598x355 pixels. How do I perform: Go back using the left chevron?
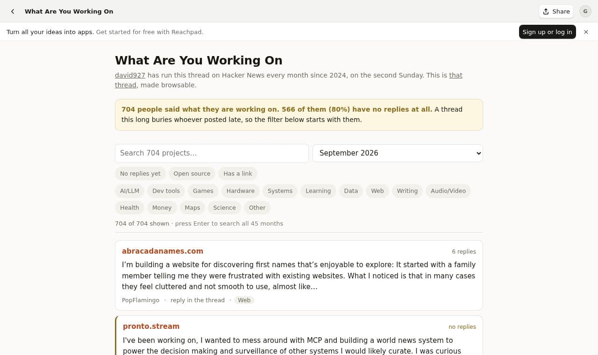click(13, 11)
